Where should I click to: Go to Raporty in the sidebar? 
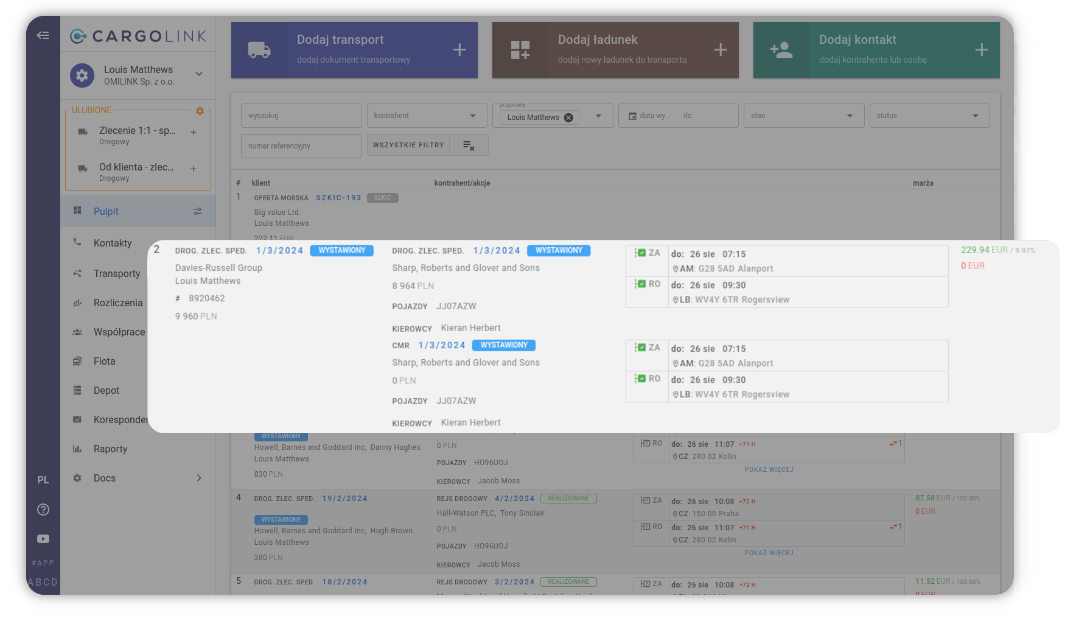tap(110, 449)
